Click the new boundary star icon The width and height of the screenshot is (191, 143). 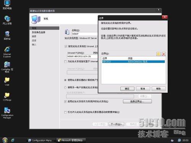coord(159,54)
